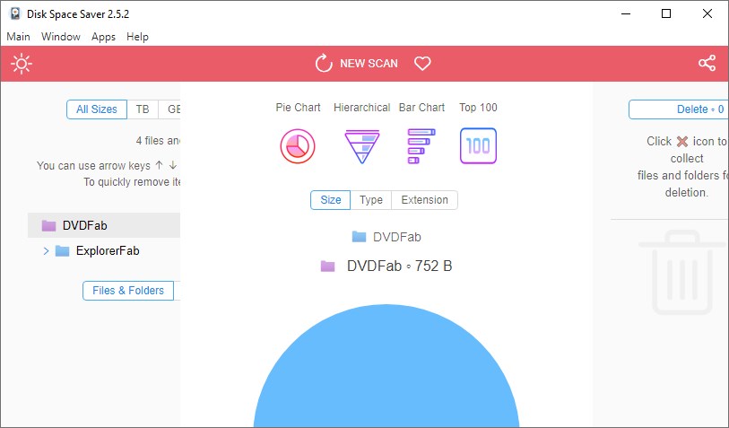Open the share icon in the toolbar
This screenshot has width=729, height=428.
tap(707, 64)
